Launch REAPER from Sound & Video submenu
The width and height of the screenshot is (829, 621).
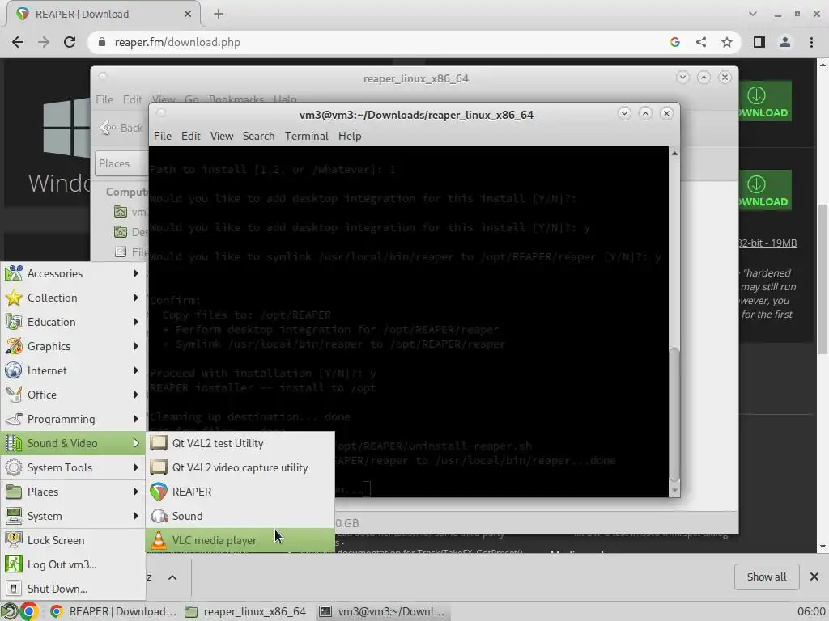240,492
